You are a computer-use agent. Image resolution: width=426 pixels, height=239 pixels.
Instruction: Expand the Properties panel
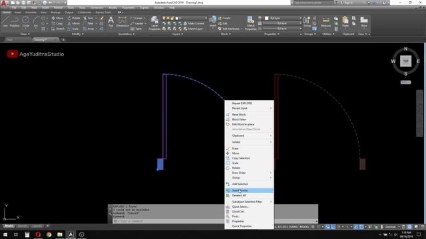click(x=272, y=34)
